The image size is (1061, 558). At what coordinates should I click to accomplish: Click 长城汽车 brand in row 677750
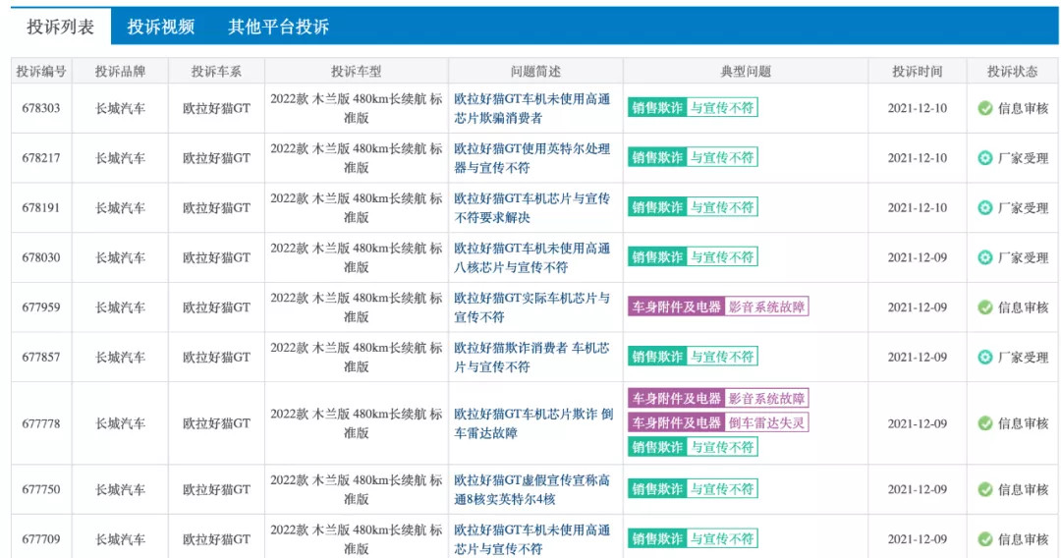click(120, 489)
